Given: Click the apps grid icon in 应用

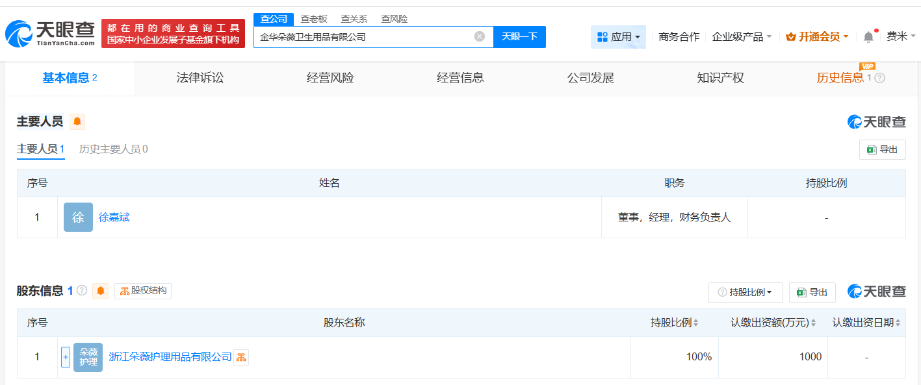Looking at the screenshot, I should point(601,37).
